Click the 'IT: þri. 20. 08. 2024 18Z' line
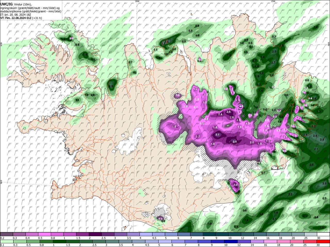Screen dimensions: 330x247 pyautogui.click(x=15, y=15)
